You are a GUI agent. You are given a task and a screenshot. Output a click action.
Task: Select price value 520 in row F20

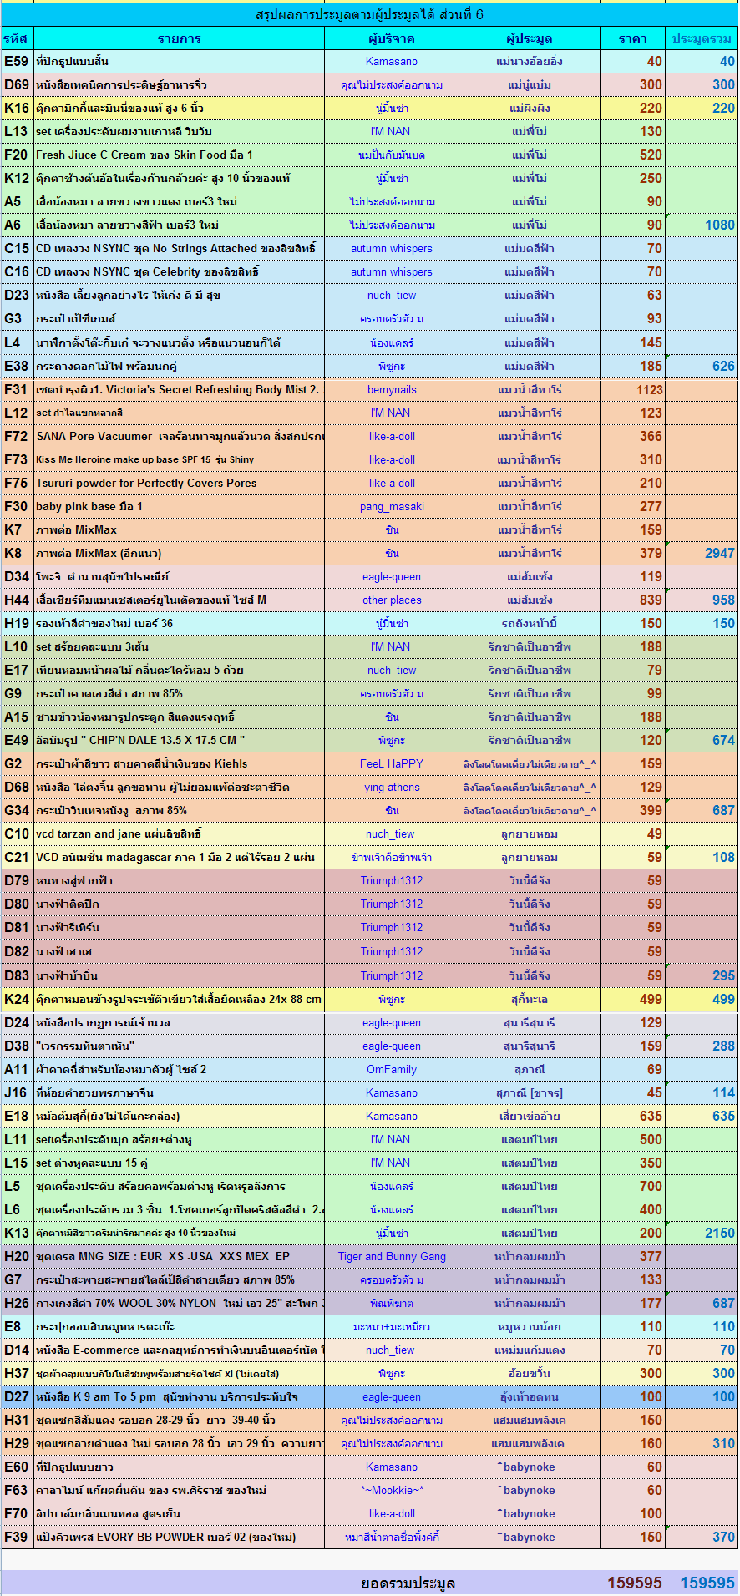click(x=632, y=155)
